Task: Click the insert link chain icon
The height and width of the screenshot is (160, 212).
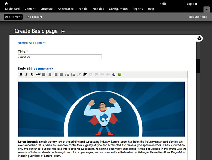Action: (x=102, y=74)
